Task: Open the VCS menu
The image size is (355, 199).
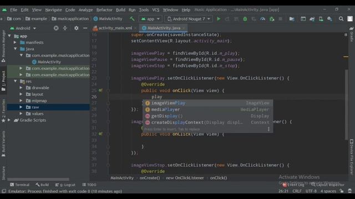Action: point(155,10)
